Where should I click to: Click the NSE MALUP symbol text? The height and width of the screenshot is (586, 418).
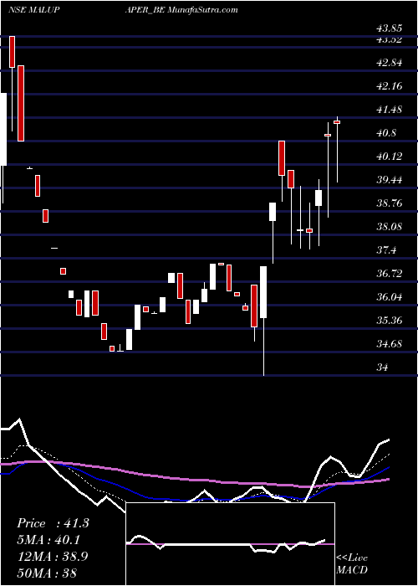(x=34, y=10)
